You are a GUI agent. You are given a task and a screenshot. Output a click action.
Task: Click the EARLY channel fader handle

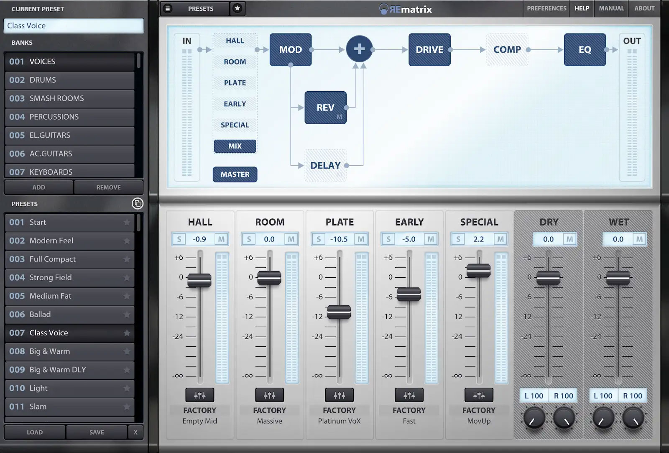coord(409,294)
